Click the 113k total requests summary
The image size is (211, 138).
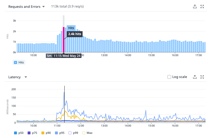pos(67,6)
